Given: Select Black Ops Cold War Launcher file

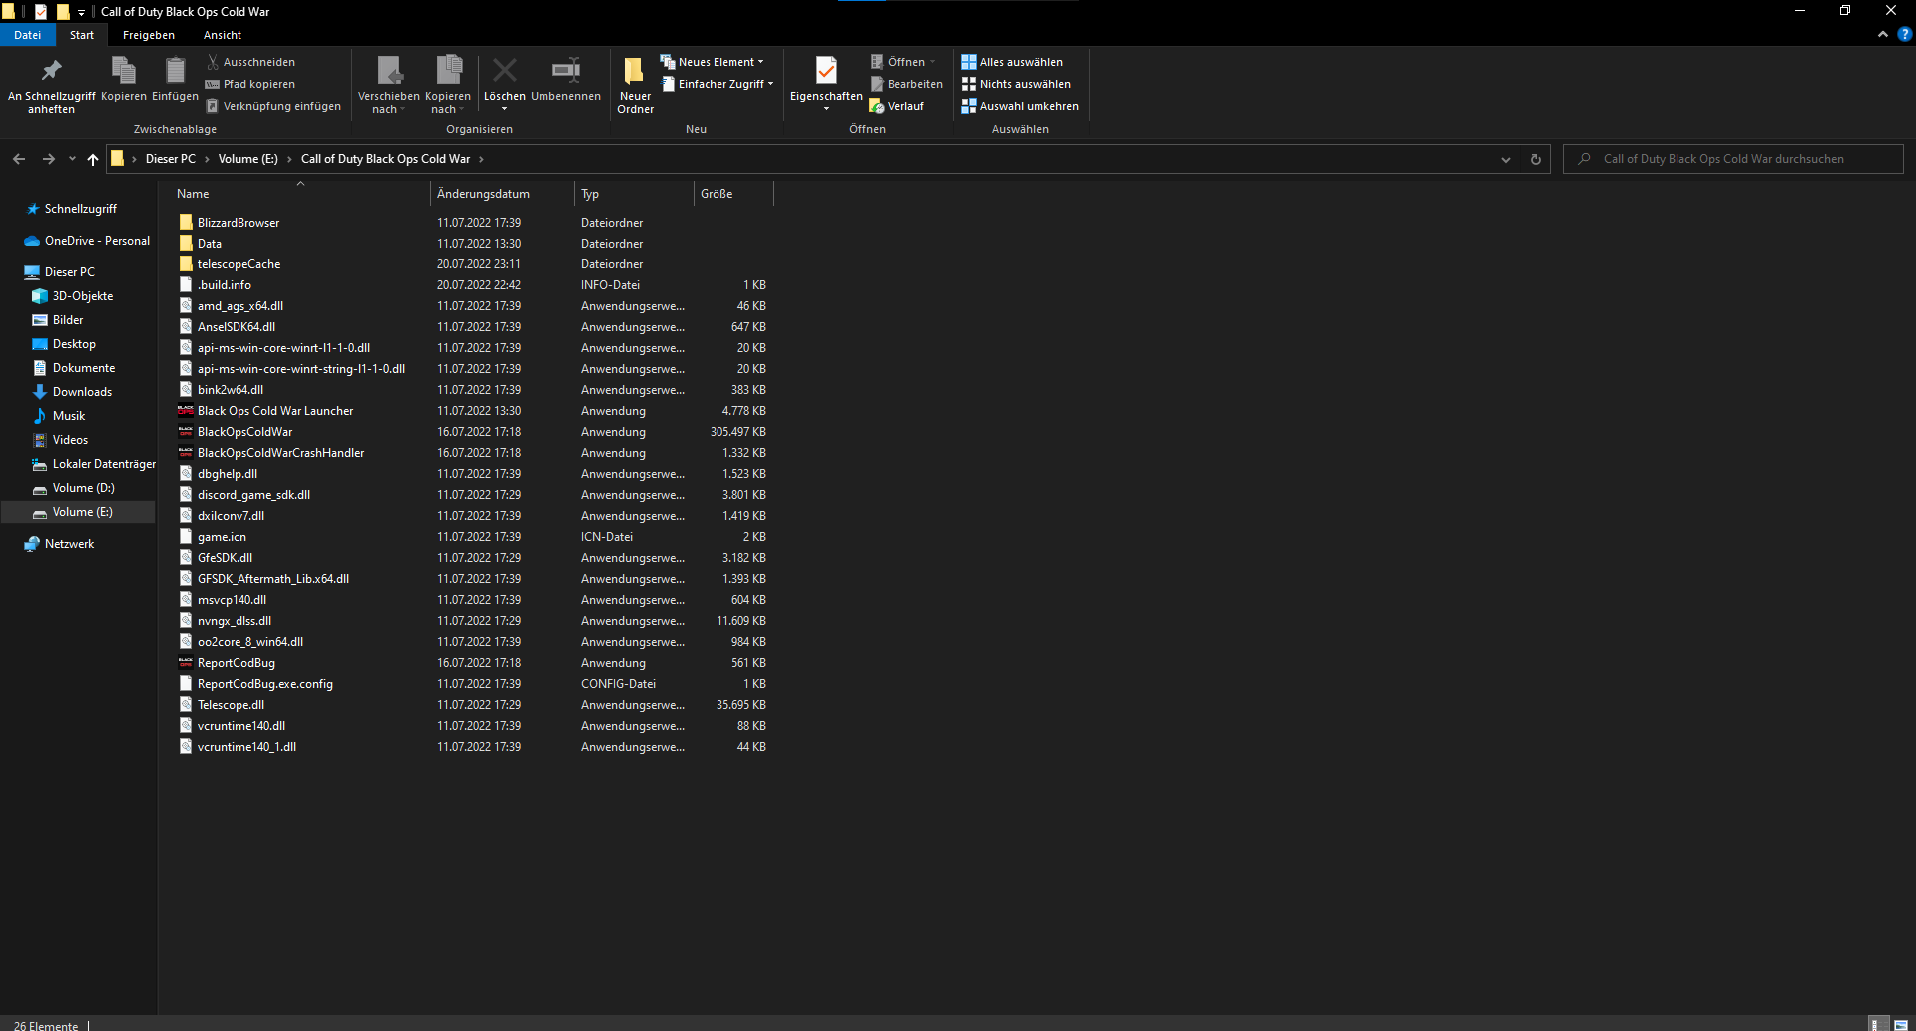Looking at the screenshot, I should pos(275,411).
